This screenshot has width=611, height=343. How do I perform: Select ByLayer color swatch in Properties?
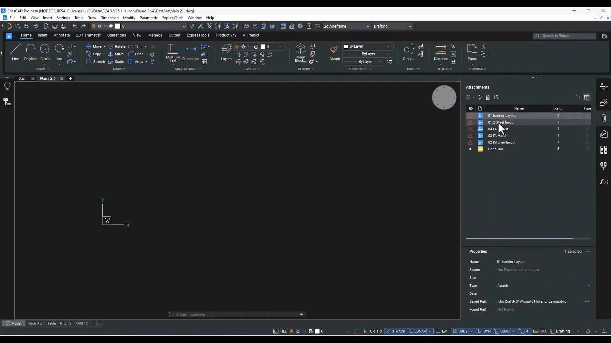click(347, 46)
